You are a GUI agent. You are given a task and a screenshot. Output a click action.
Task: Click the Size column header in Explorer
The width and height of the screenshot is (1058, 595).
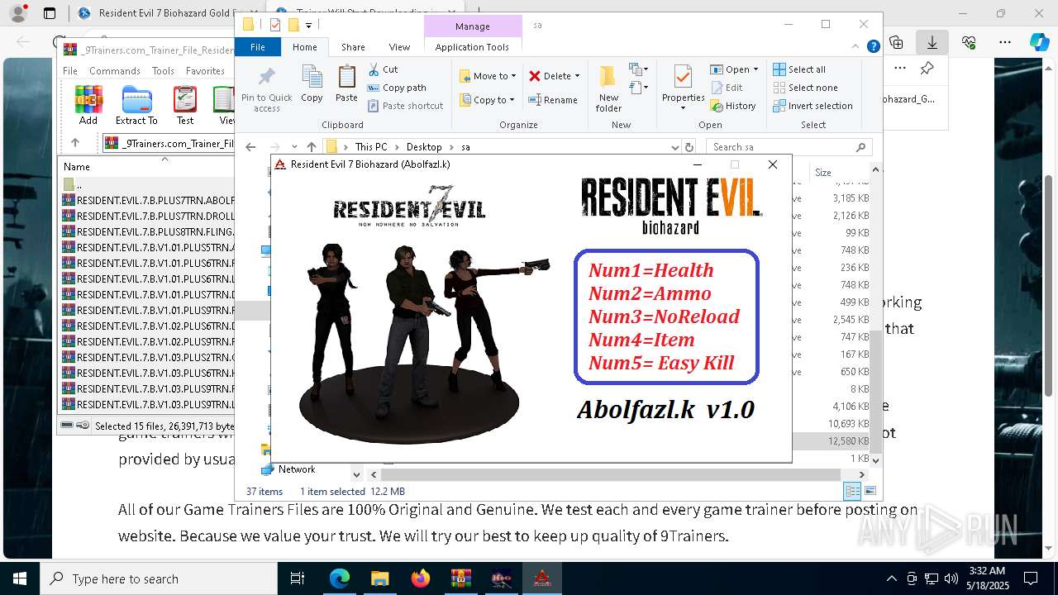(x=823, y=173)
